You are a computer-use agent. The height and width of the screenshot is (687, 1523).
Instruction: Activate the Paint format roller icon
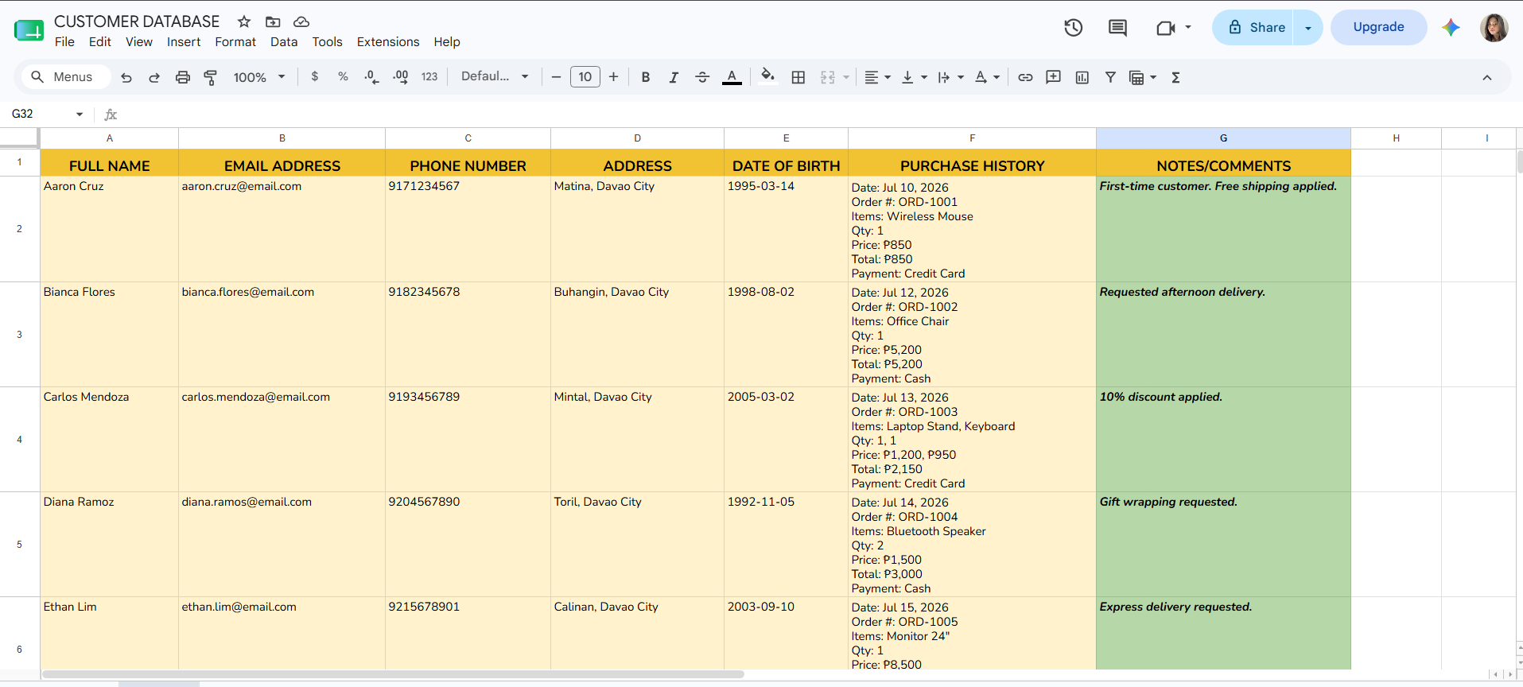tap(211, 77)
